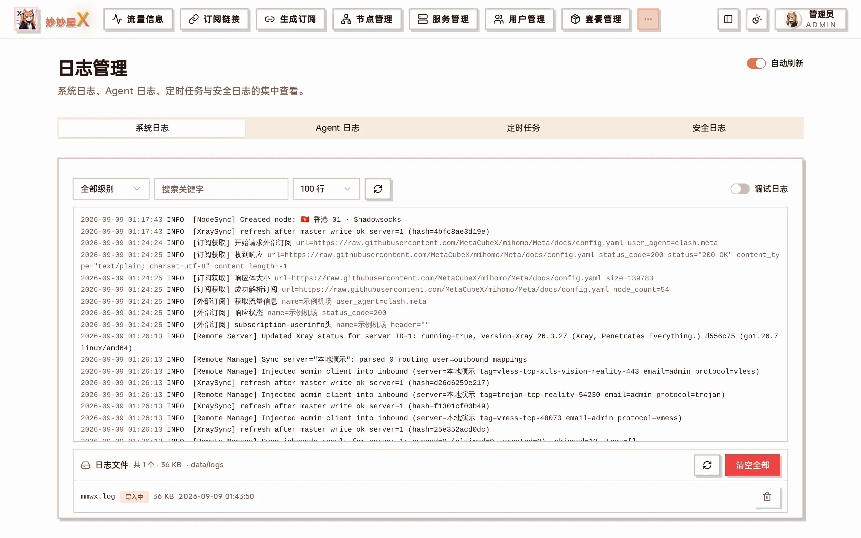Click the 成功解析订阅 node_count=54 log line
The height and width of the screenshot is (538, 861).
tap(375, 290)
